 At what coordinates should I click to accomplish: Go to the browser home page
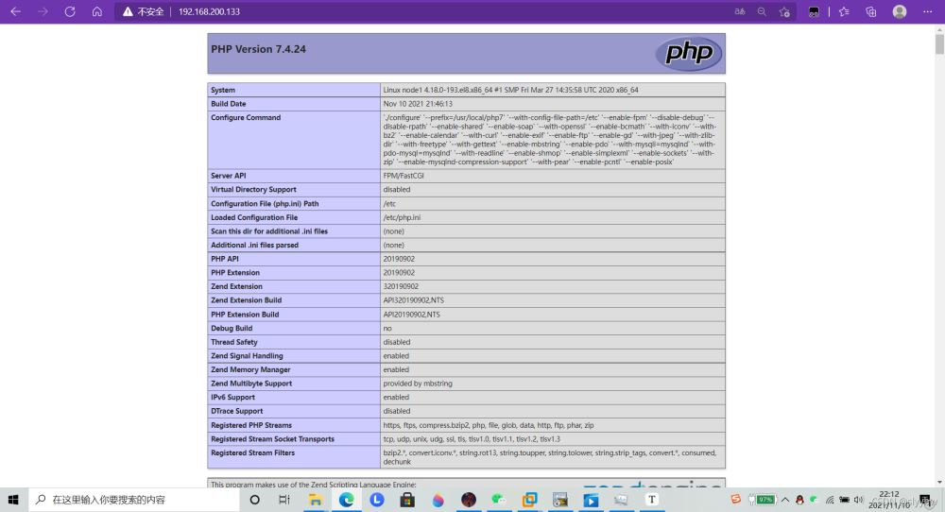tap(97, 11)
